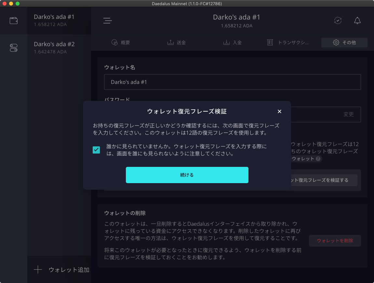Screen dimensions: 374x283
Task: Click the ウォレット名 wallet name input field
Action: [x=232, y=82]
